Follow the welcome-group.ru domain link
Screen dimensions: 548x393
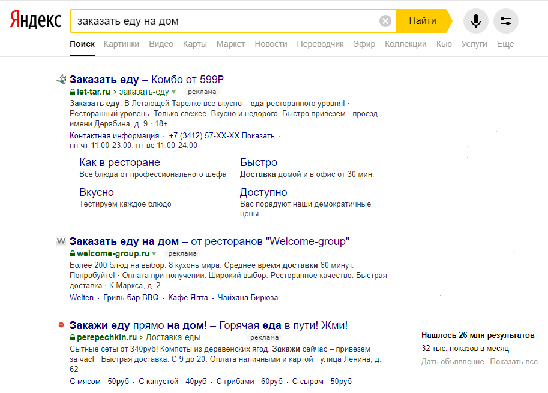(x=113, y=253)
